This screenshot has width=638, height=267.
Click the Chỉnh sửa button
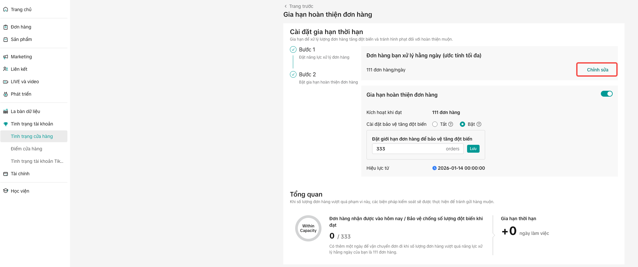[597, 70]
